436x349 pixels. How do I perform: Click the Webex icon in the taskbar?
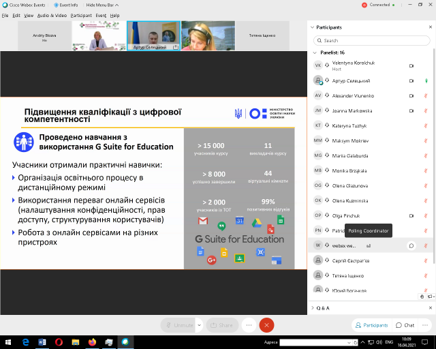[x=125, y=342]
